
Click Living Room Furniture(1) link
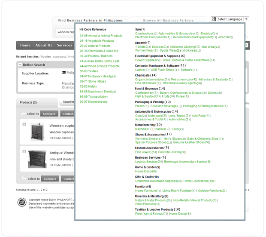tap(179, 191)
